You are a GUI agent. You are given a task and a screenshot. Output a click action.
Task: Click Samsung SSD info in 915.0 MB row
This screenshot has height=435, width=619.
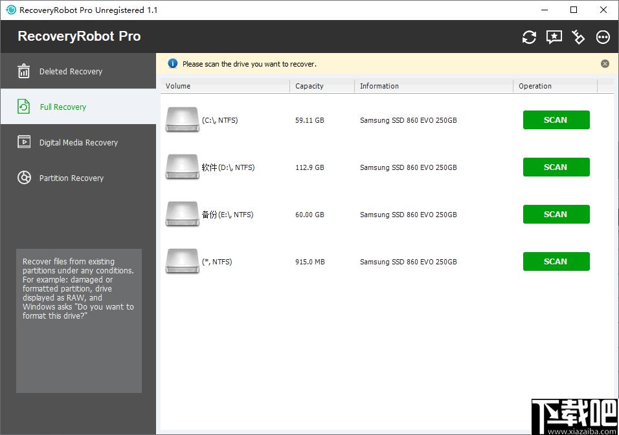tap(408, 262)
